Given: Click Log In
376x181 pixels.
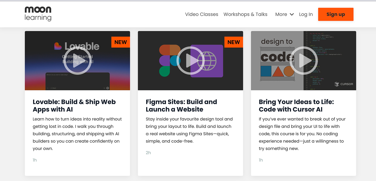Looking at the screenshot, I should pyautogui.click(x=306, y=14).
